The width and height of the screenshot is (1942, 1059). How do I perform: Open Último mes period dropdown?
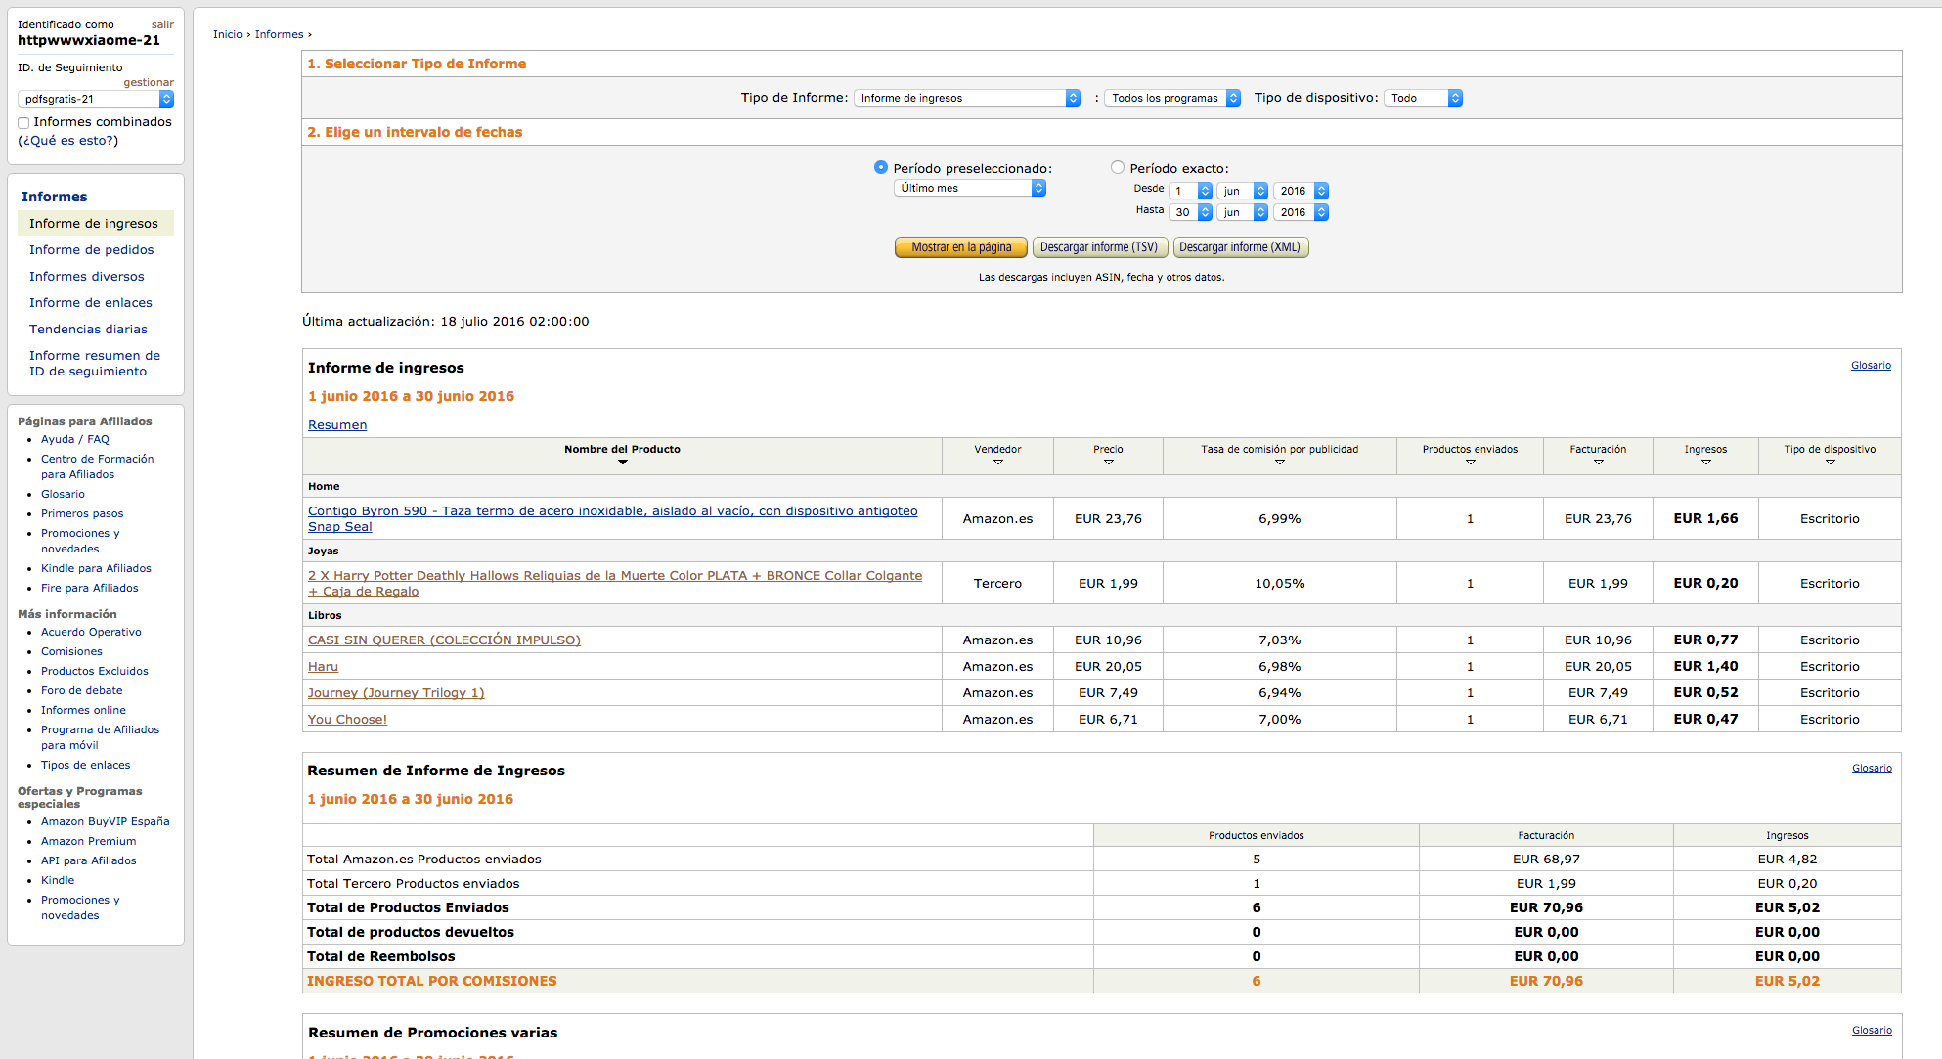(x=970, y=188)
